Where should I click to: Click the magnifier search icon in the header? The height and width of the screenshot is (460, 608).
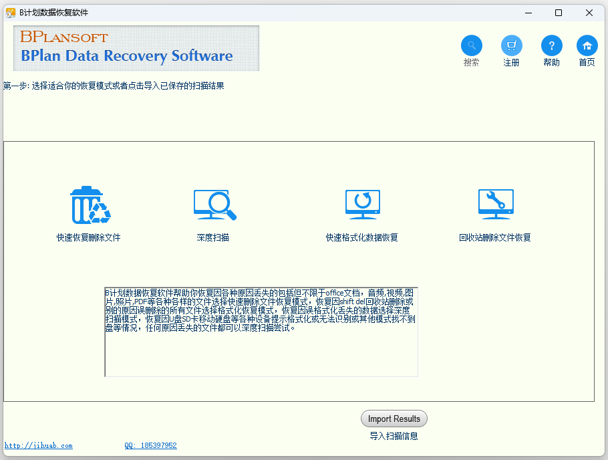click(471, 45)
